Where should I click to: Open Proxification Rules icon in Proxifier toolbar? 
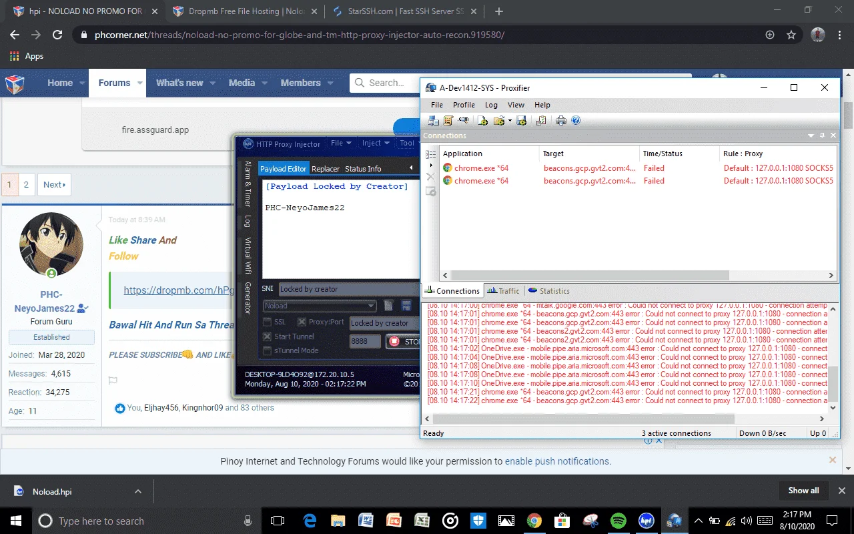coord(448,120)
